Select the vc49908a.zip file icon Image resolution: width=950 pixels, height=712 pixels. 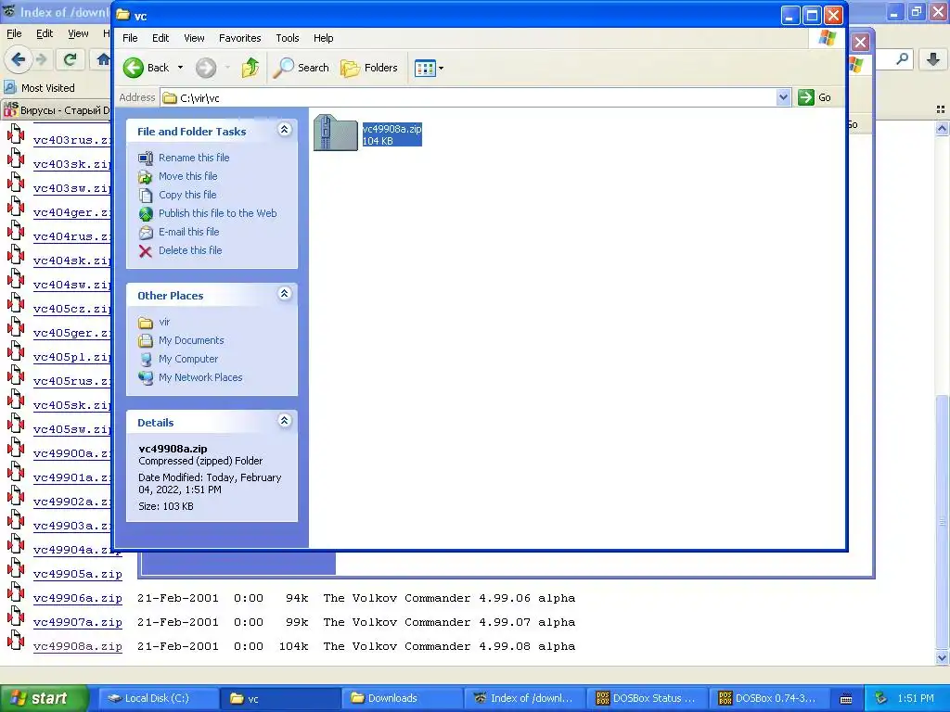335,133
